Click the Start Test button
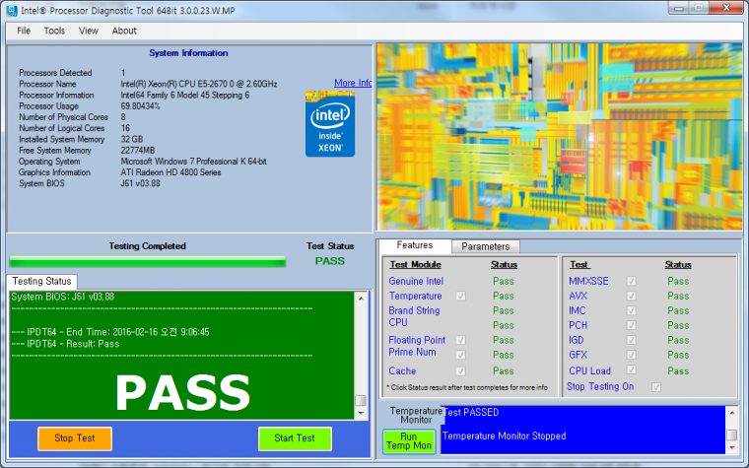 295,438
